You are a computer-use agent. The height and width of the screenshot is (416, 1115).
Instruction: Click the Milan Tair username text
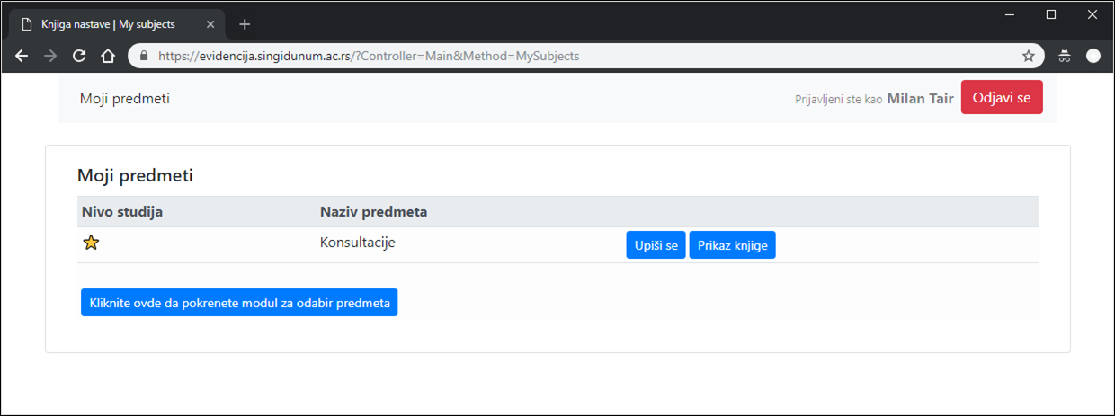click(x=920, y=99)
